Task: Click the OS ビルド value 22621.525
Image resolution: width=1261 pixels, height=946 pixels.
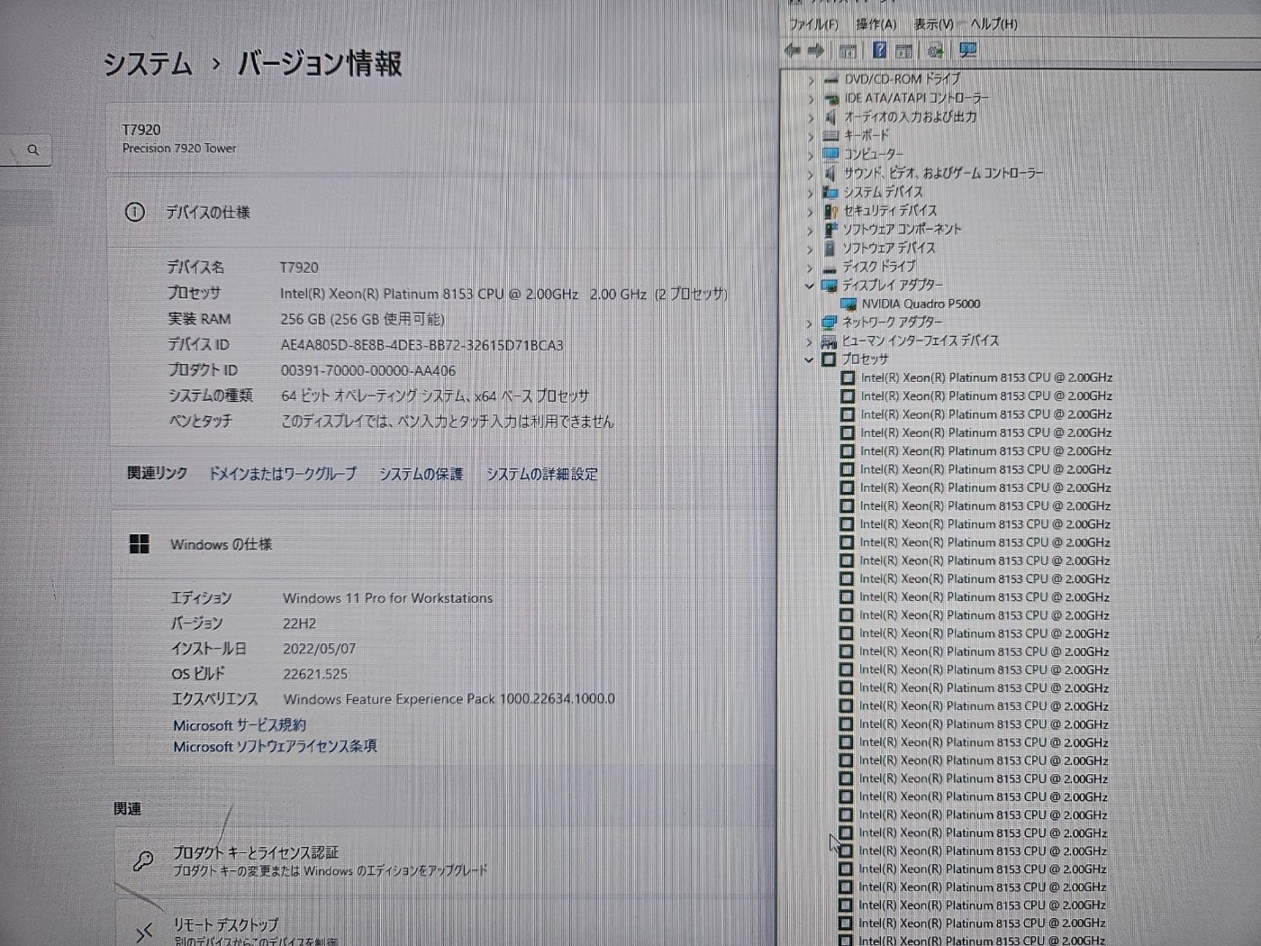Action: (315, 674)
